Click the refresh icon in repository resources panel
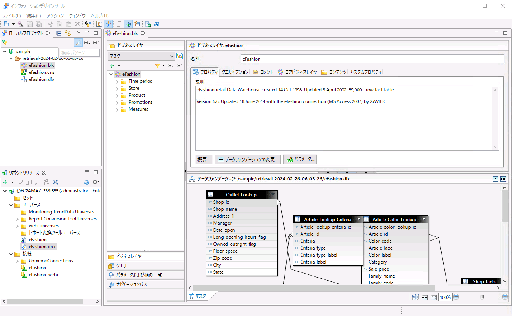 [87, 182]
